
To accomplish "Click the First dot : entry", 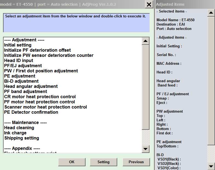I will (x=164, y=133).
